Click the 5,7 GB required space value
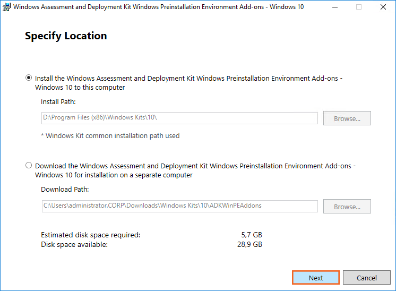Image resolution: width=396 pixels, height=291 pixels. click(x=251, y=235)
